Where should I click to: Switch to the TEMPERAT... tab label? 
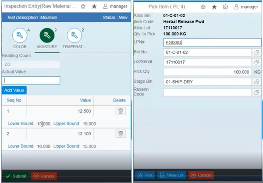pos(74,47)
